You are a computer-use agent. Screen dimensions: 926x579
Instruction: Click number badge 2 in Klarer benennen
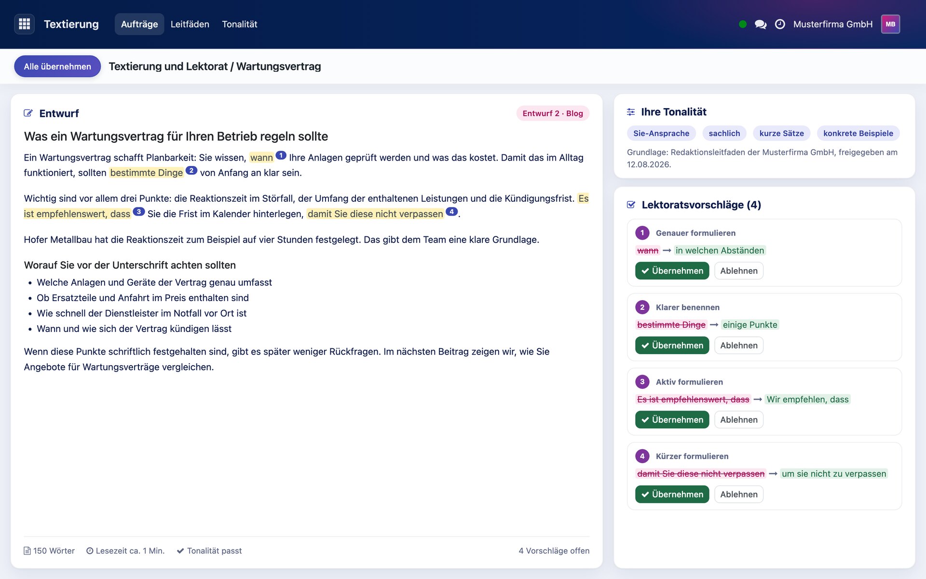click(642, 307)
